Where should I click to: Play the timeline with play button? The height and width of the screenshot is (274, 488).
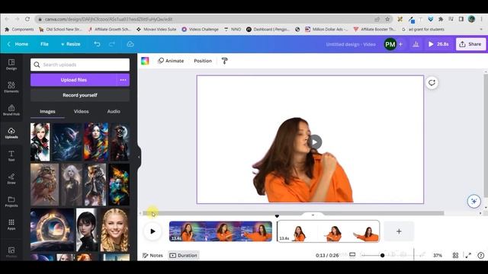[152, 231]
